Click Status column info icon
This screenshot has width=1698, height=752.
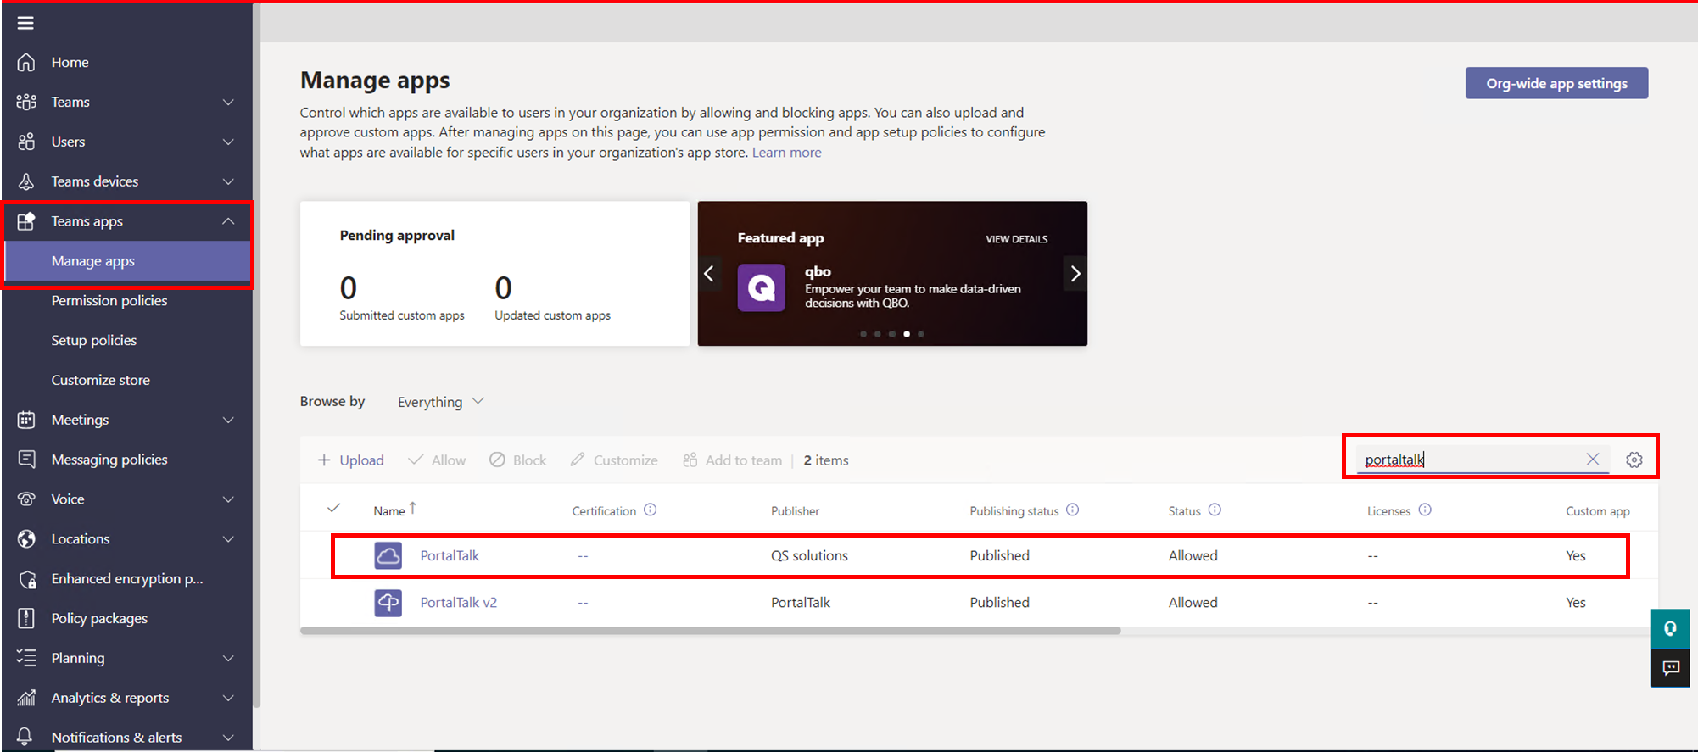(x=1215, y=510)
